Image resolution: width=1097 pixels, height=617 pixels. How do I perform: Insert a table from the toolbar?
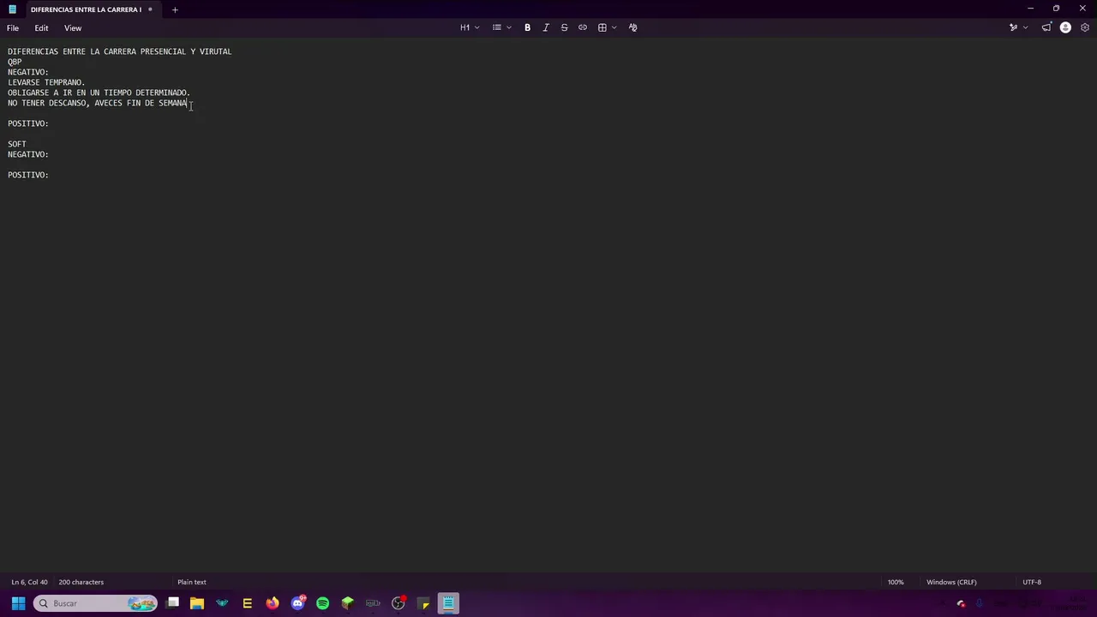[602, 27]
